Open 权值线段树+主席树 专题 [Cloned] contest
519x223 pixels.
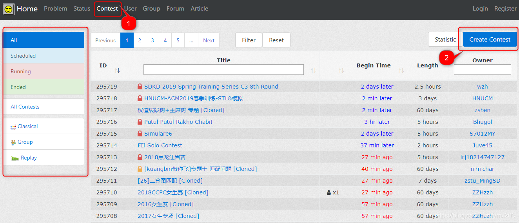pyautogui.click(x=181, y=110)
